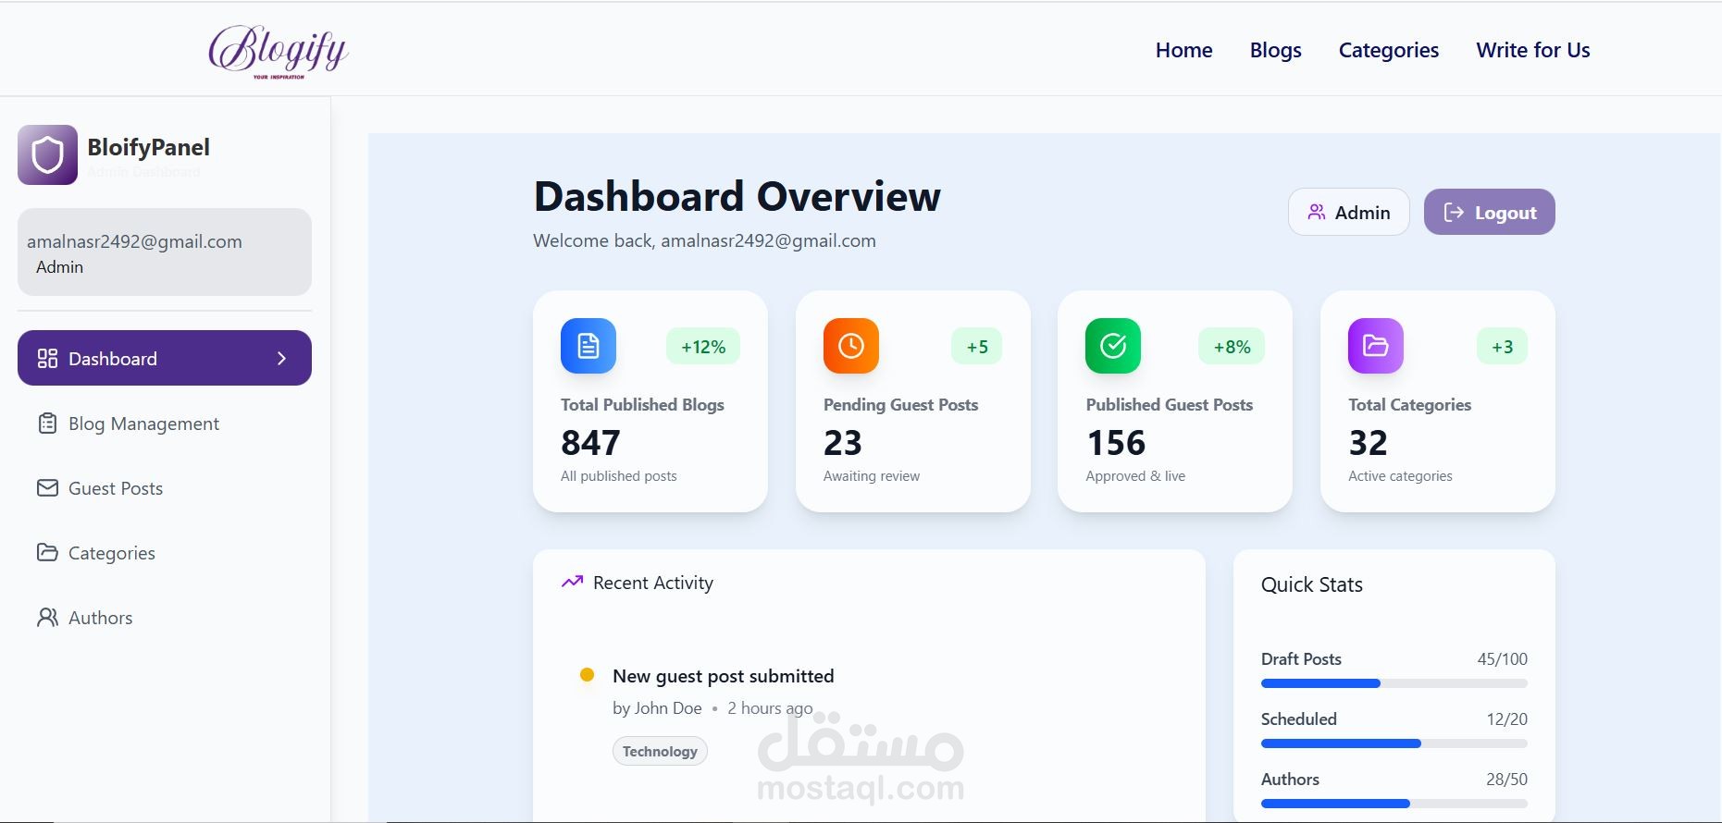Click the green checkmark icon on Published Guest Posts
The image size is (1722, 823).
pos(1113,346)
